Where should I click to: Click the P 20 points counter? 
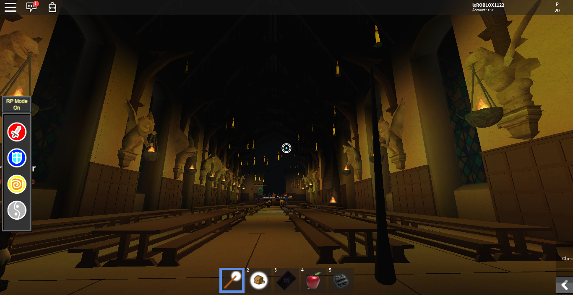pyautogui.click(x=557, y=8)
